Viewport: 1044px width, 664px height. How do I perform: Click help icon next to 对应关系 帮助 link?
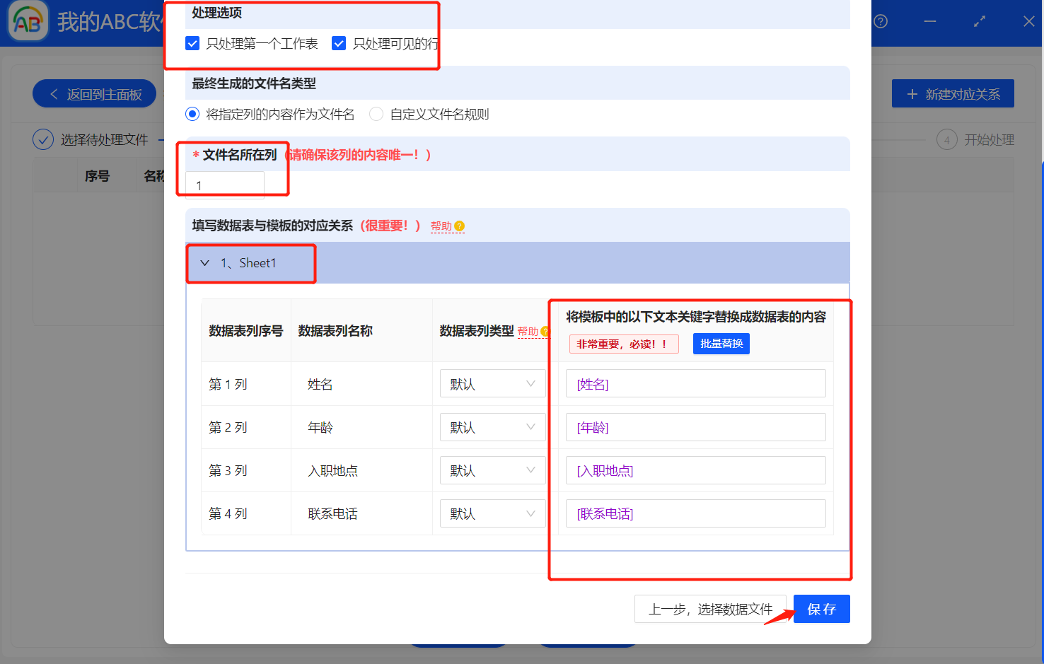(461, 226)
